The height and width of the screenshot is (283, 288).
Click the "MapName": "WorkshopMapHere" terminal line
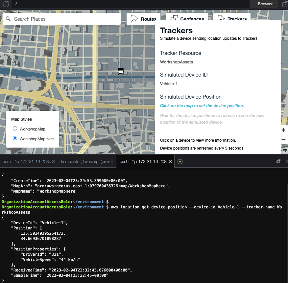coord(44,191)
